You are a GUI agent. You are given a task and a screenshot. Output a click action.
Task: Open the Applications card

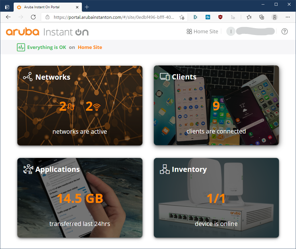[x=80, y=198]
